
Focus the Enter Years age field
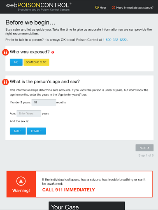point(29,114)
